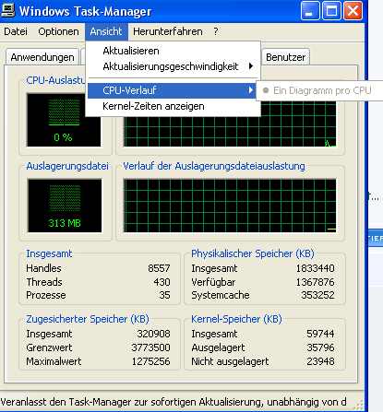Click the Verfügbar value 1367876

(x=316, y=282)
